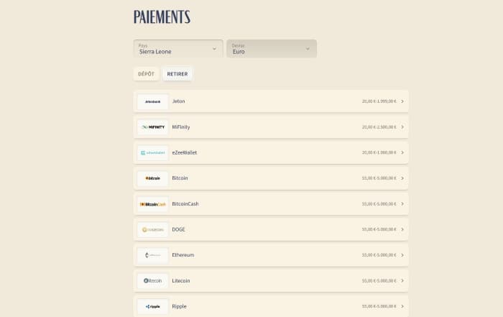Click the Ethereum logo icon

click(x=152, y=255)
